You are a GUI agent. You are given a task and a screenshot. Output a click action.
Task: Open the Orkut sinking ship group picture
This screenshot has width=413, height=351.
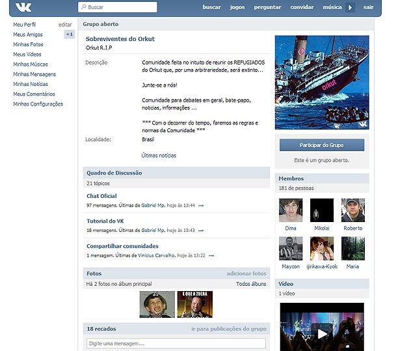[321, 81]
